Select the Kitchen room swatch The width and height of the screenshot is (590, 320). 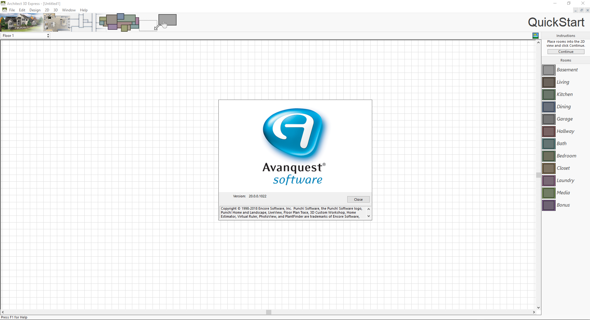[549, 95]
